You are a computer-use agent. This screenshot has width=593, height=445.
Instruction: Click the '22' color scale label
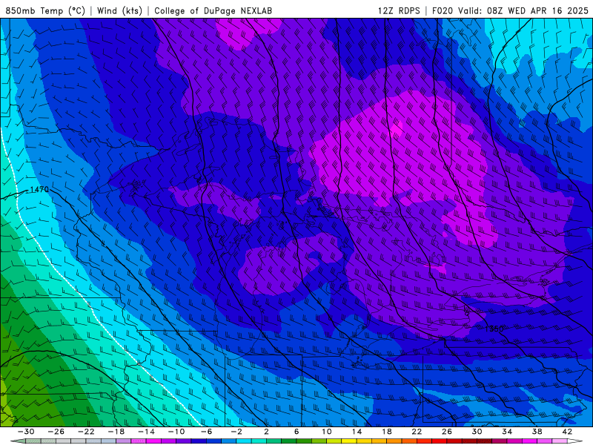(x=417, y=432)
